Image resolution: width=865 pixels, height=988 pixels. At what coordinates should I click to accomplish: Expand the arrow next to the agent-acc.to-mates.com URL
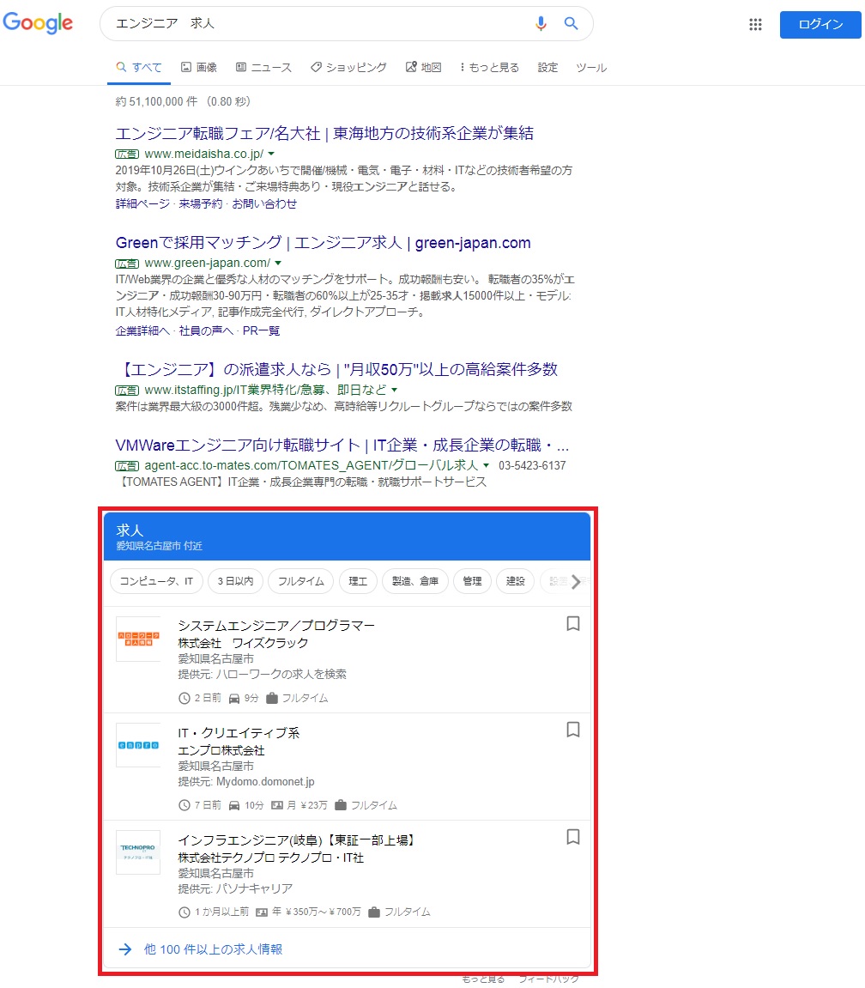pyautogui.click(x=486, y=465)
